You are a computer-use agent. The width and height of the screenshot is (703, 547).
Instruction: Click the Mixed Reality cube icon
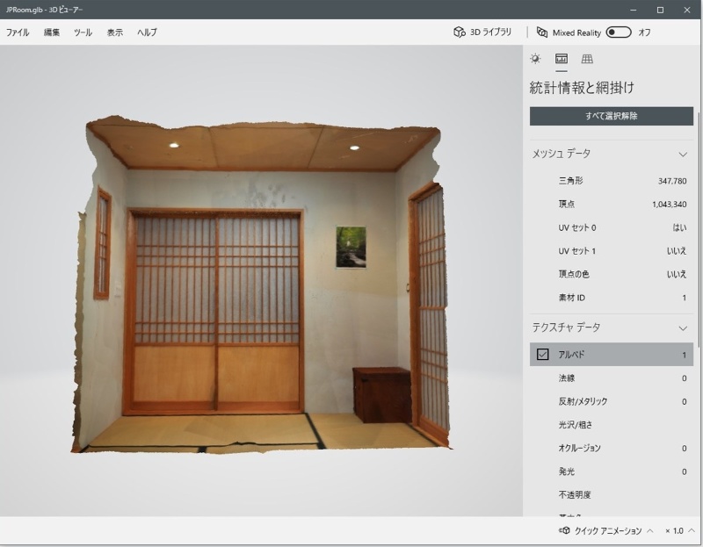541,32
